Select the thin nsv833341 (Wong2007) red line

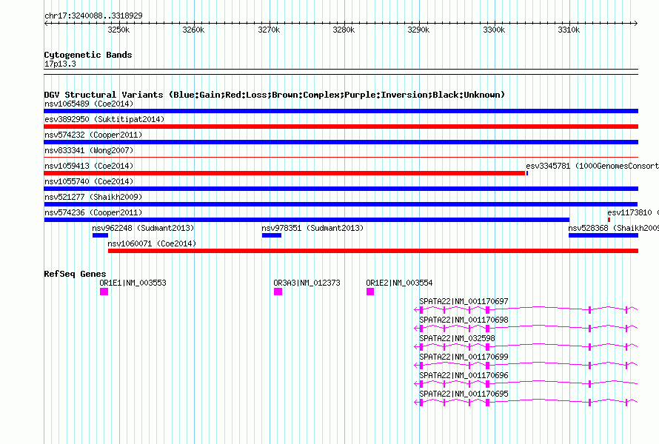pyautogui.click(x=341, y=158)
